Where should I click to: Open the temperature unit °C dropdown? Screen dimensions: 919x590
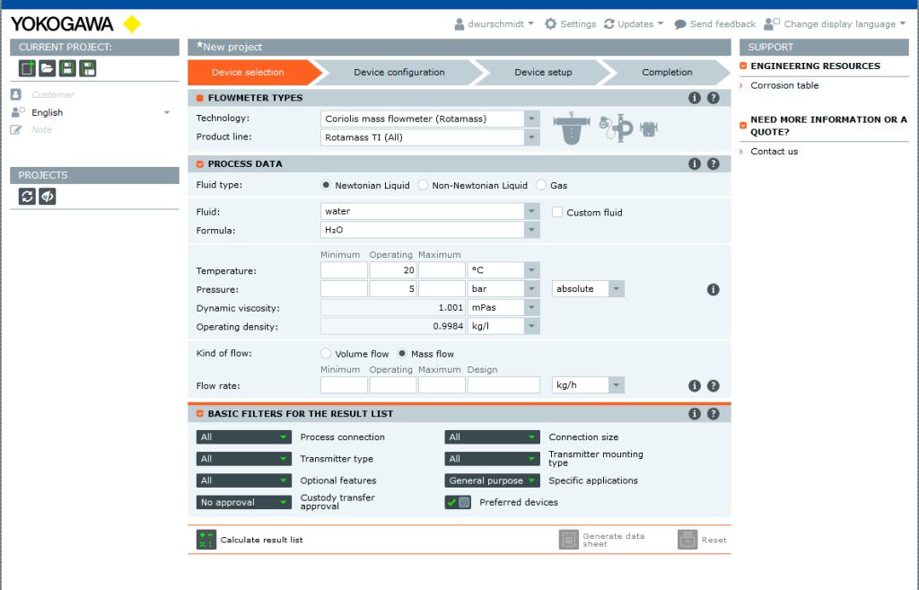[x=503, y=269]
